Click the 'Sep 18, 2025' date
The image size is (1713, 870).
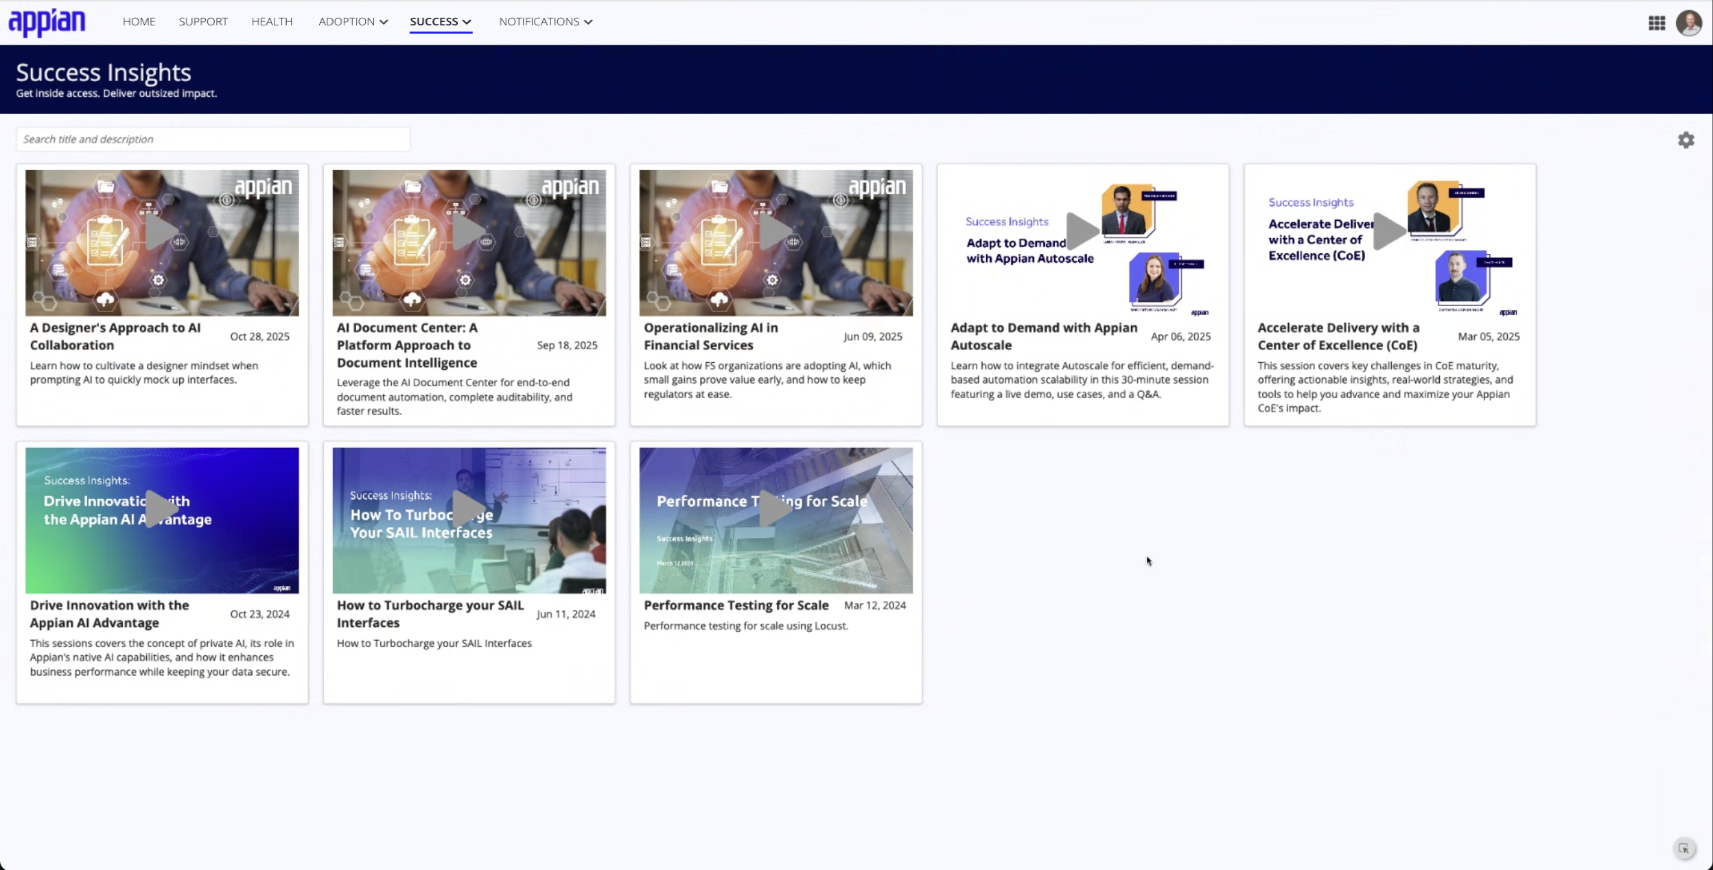coord(567,345)
